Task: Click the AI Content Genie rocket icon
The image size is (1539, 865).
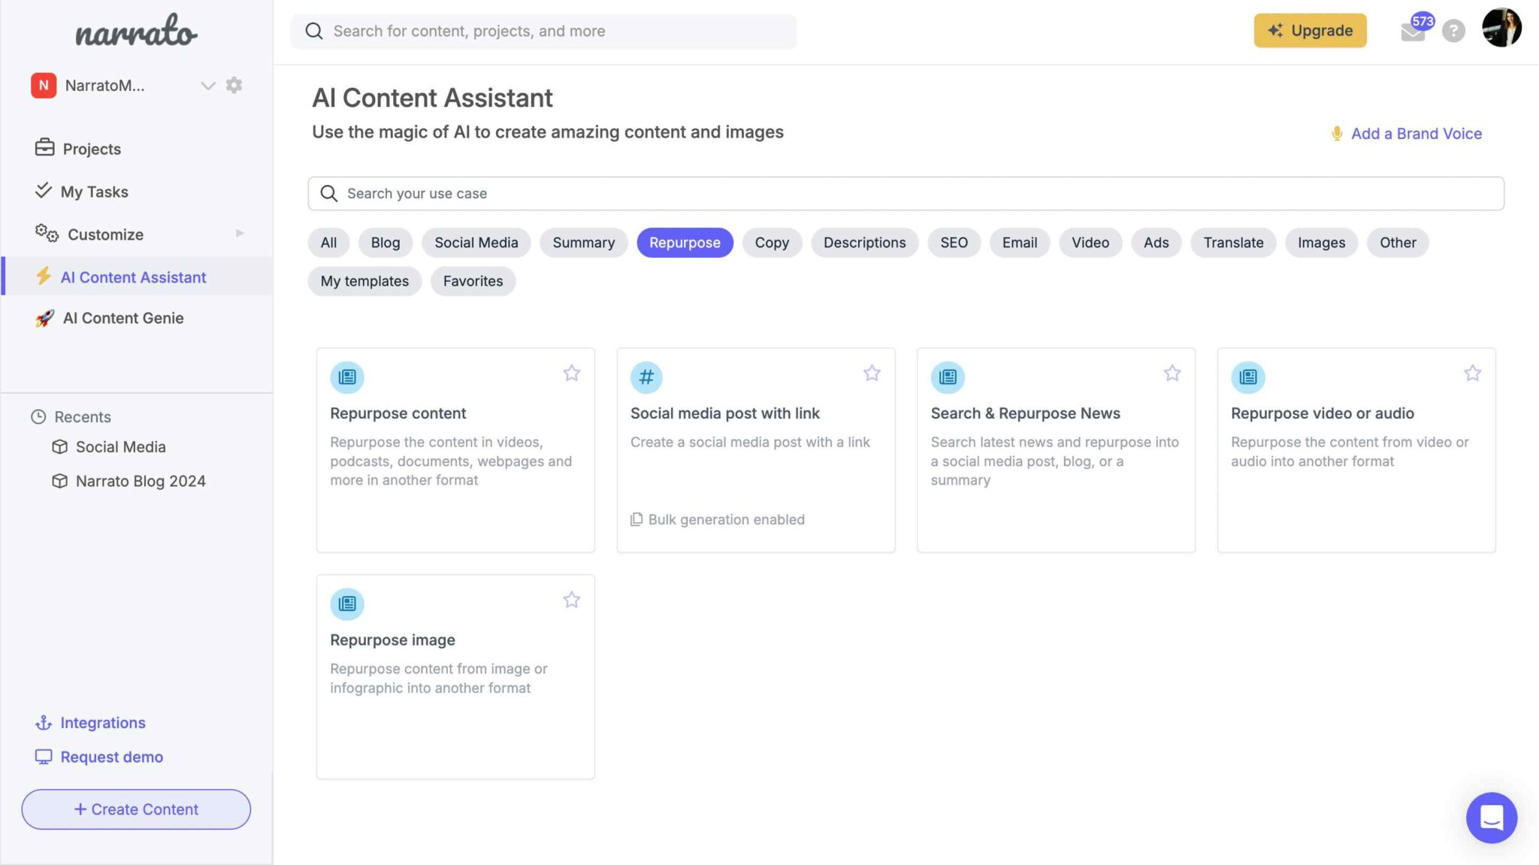Action: coord(44,318)
